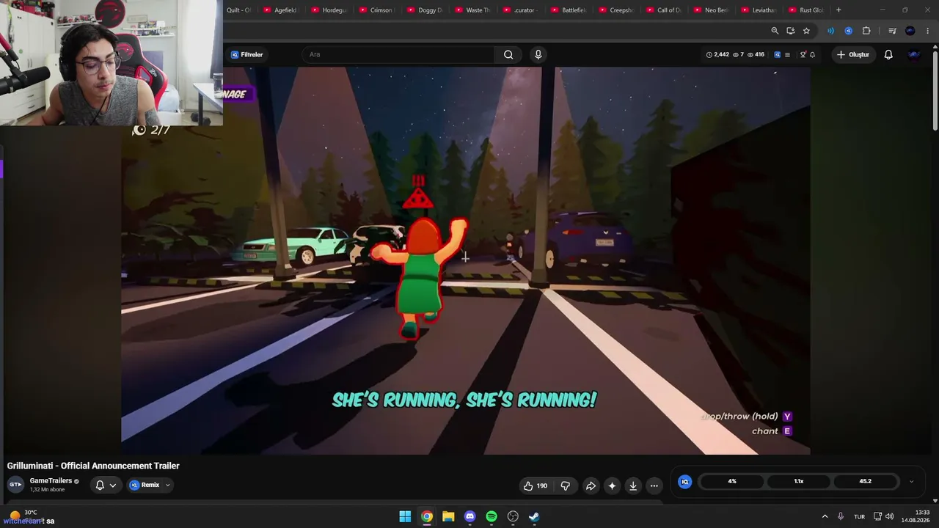Open the YouTube notifications bell
This screenshot has height=528, width=939.
pyautogui.click(x=888, y=54)
